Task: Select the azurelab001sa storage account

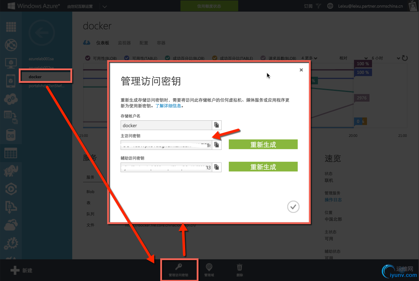Action: pyautogui.click(x=41, y=59)
